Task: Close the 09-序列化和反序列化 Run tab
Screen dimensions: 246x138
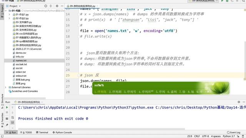Action: click(42, 102)
